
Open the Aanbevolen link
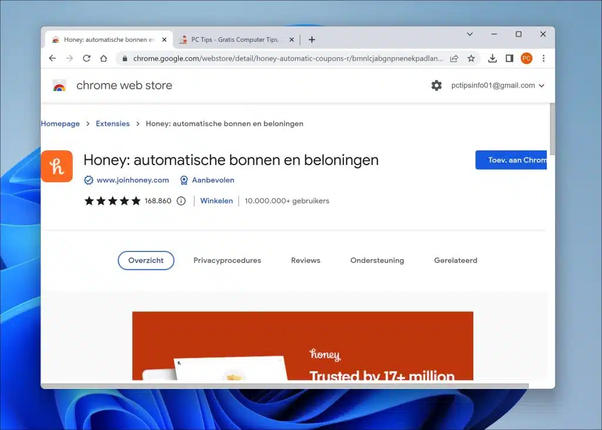point(213,180)
